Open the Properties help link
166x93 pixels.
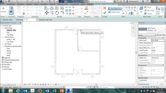pos(143,84)
